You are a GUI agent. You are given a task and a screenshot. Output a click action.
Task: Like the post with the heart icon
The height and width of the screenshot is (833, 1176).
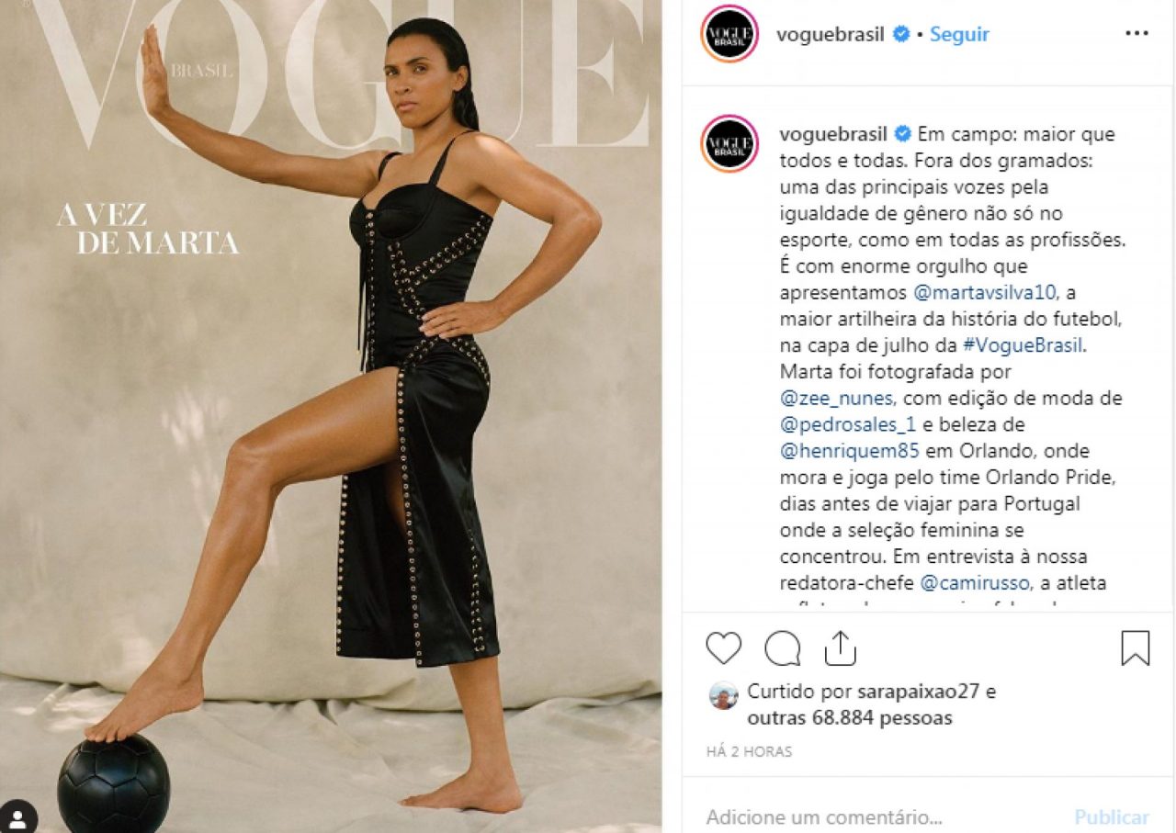pyautogui.click(x=724, y=648)
